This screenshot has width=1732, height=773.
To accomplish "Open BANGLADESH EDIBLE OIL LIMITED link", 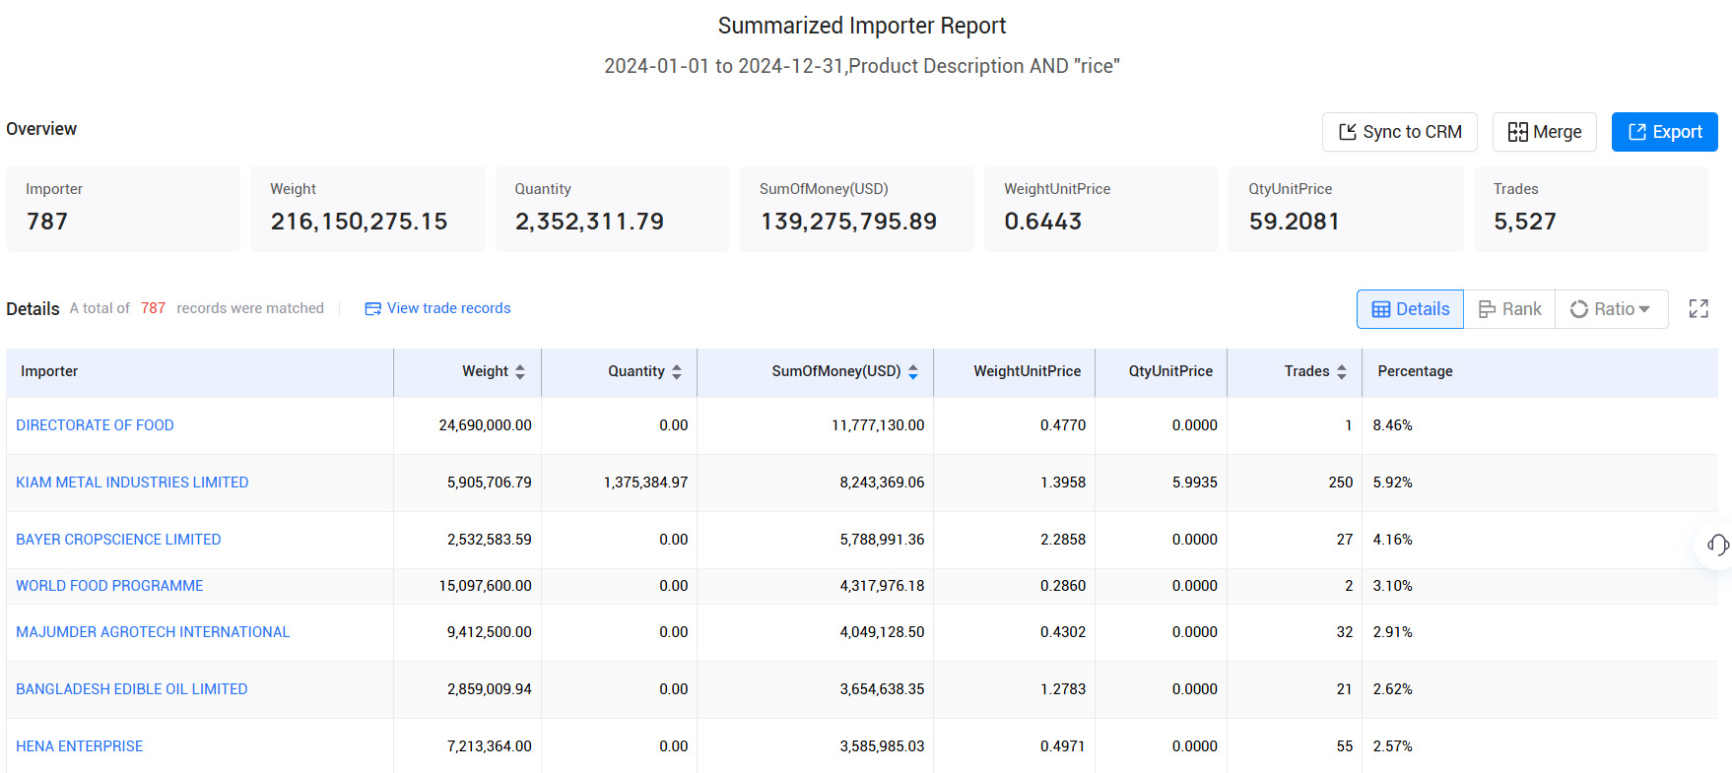I will tap(132, 689).
